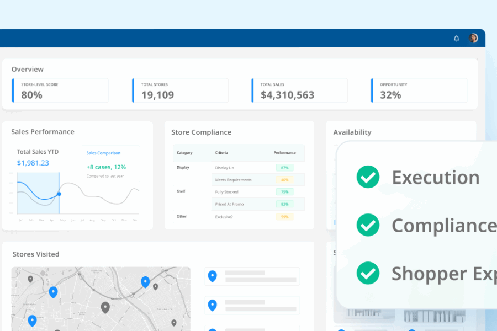
Task: Click the green checkmark beside Compliance
Action: click(368, 225)
